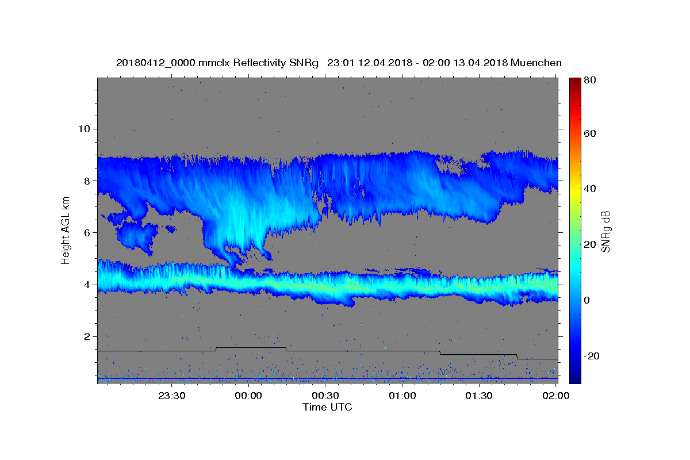This screenshot has width=690, height=460.
Task: Click the 'Time UTC' x-axis label
Action: pyautogui.click(x=327, y=407)
